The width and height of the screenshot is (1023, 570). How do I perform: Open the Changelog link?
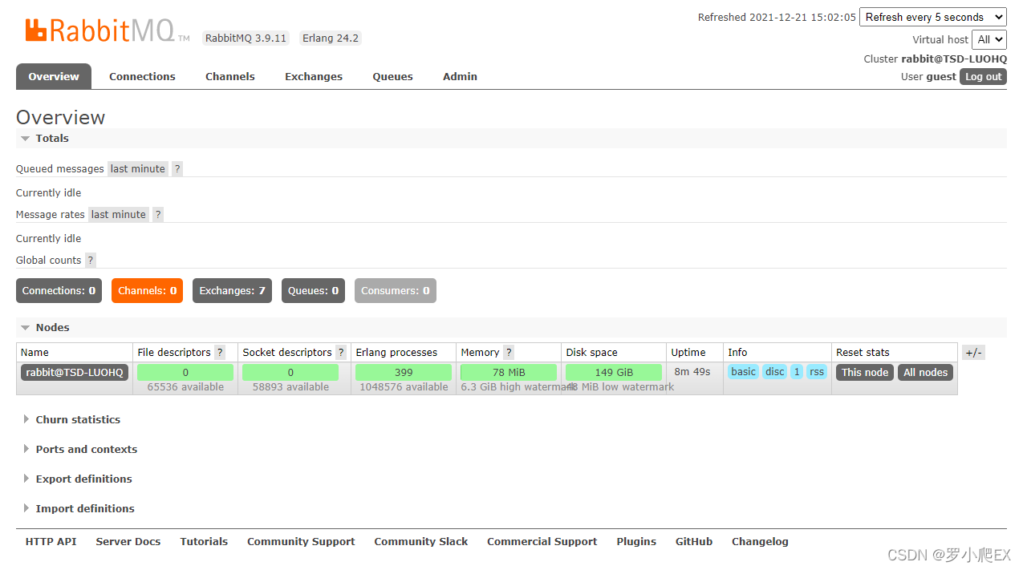tap(760, 542)
